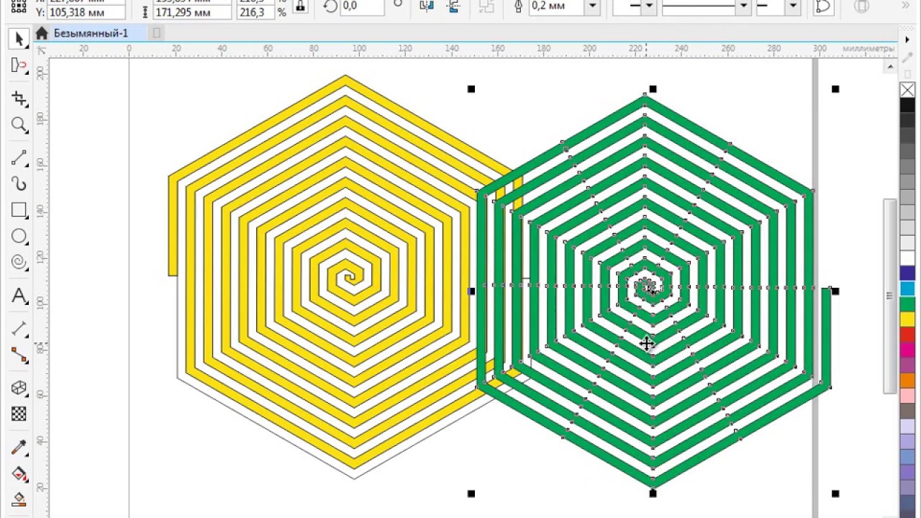Screen dimensions: 921x518
Task: Open the start arrowhead dropdown
Action: pos(649,6)
